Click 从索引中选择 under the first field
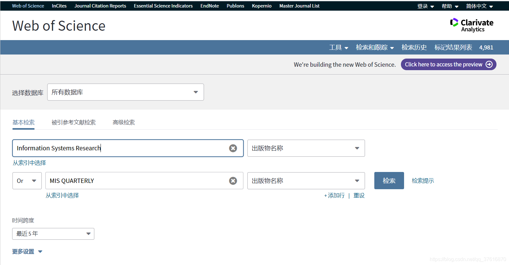Screen dimensions: 509x265 [29, 163]
